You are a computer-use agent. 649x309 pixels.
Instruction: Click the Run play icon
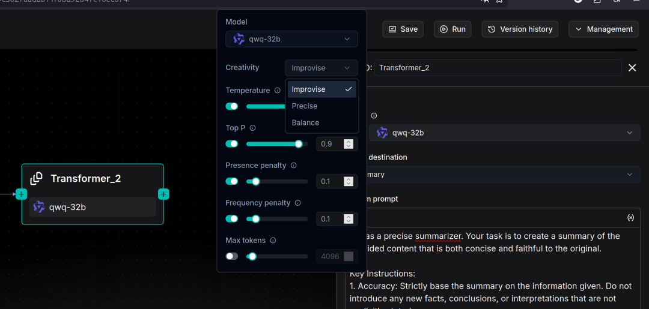[x=443, y=29]
